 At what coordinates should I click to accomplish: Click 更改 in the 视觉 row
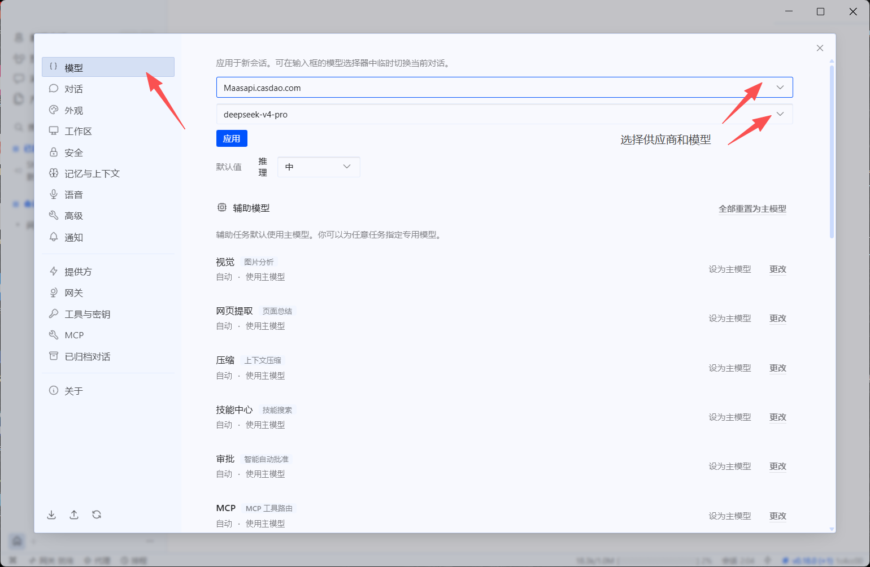(778, 269)
